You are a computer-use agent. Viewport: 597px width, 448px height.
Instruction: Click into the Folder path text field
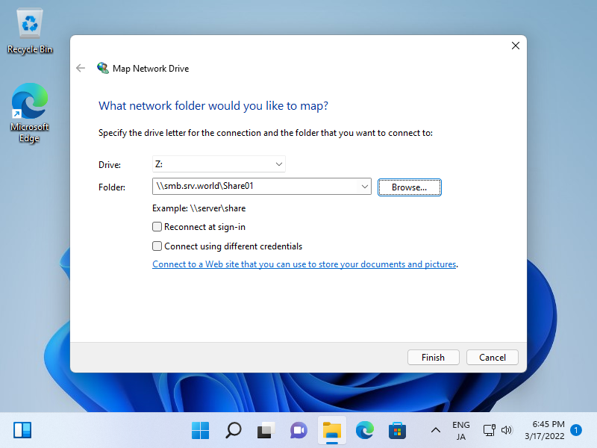(x=254, y=187)
